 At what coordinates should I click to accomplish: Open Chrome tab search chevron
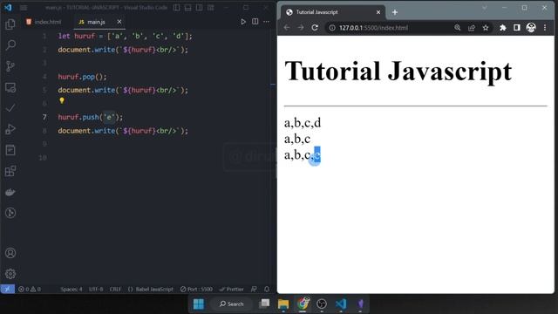point(485,8)
